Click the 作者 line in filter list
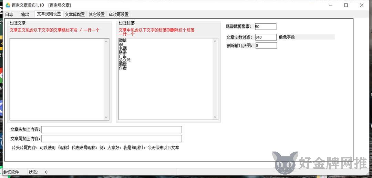This screenshot has height=178, width=372. 122,68
